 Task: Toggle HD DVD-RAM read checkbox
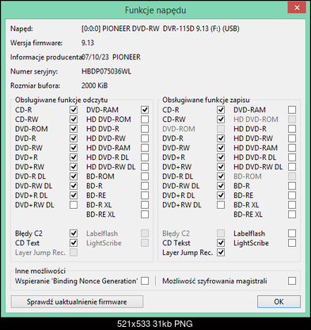tap(145, 148)
